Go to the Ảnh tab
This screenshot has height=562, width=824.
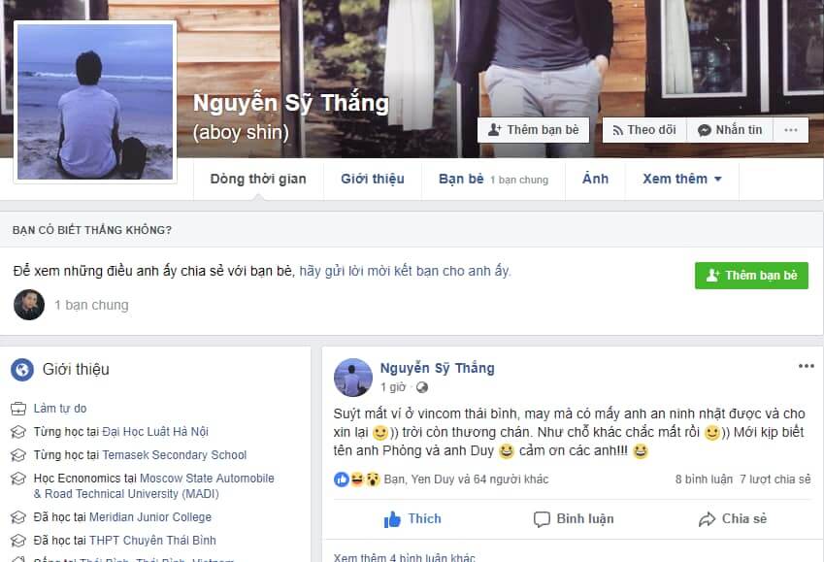(595, 180)
